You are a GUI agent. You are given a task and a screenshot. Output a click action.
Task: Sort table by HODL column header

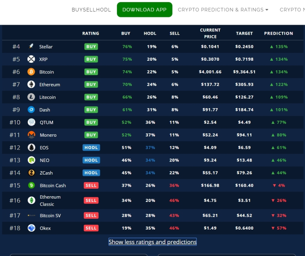point(150,33)
